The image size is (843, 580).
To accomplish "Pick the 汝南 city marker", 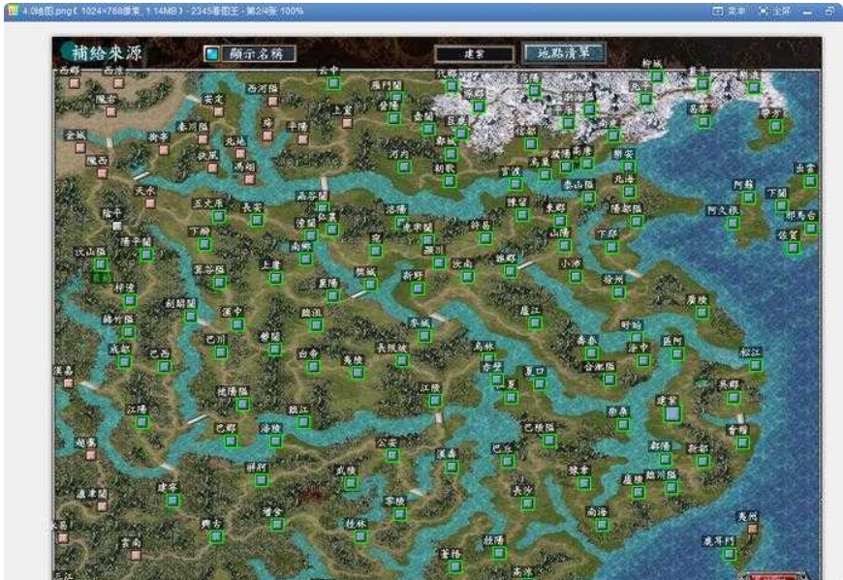I will pyautogui.click(x=467, y=276).
